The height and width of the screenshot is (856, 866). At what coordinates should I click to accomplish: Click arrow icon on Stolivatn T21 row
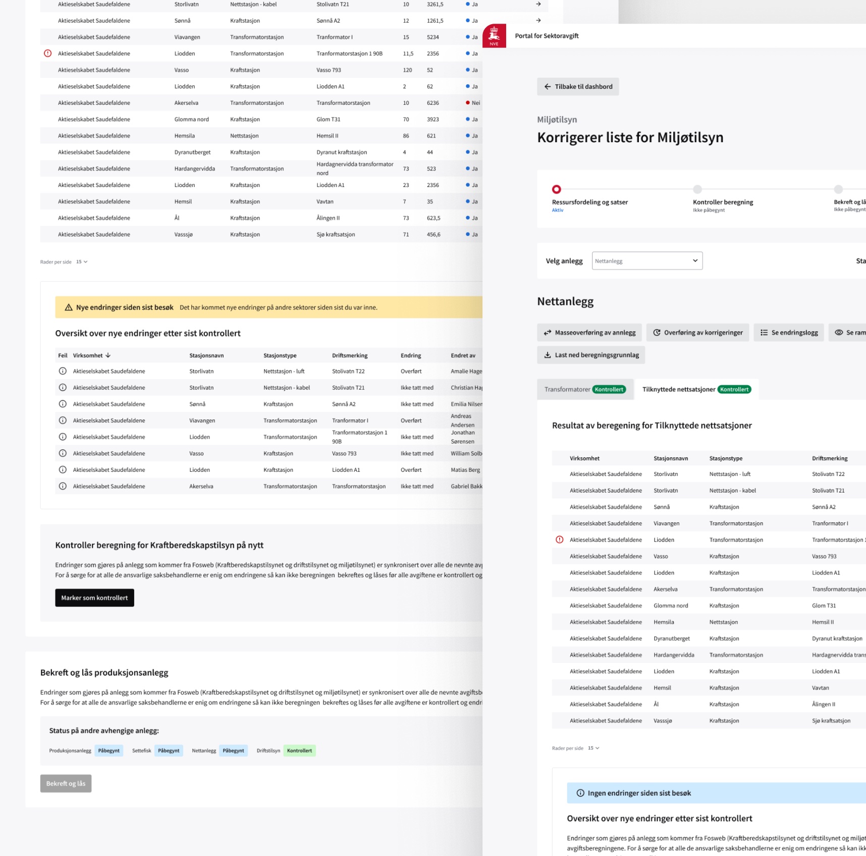pyautogui.click(x=538, y=4)
